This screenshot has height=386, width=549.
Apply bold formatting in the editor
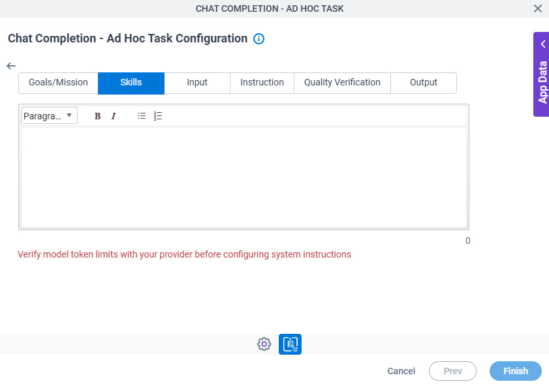point(98,116)
